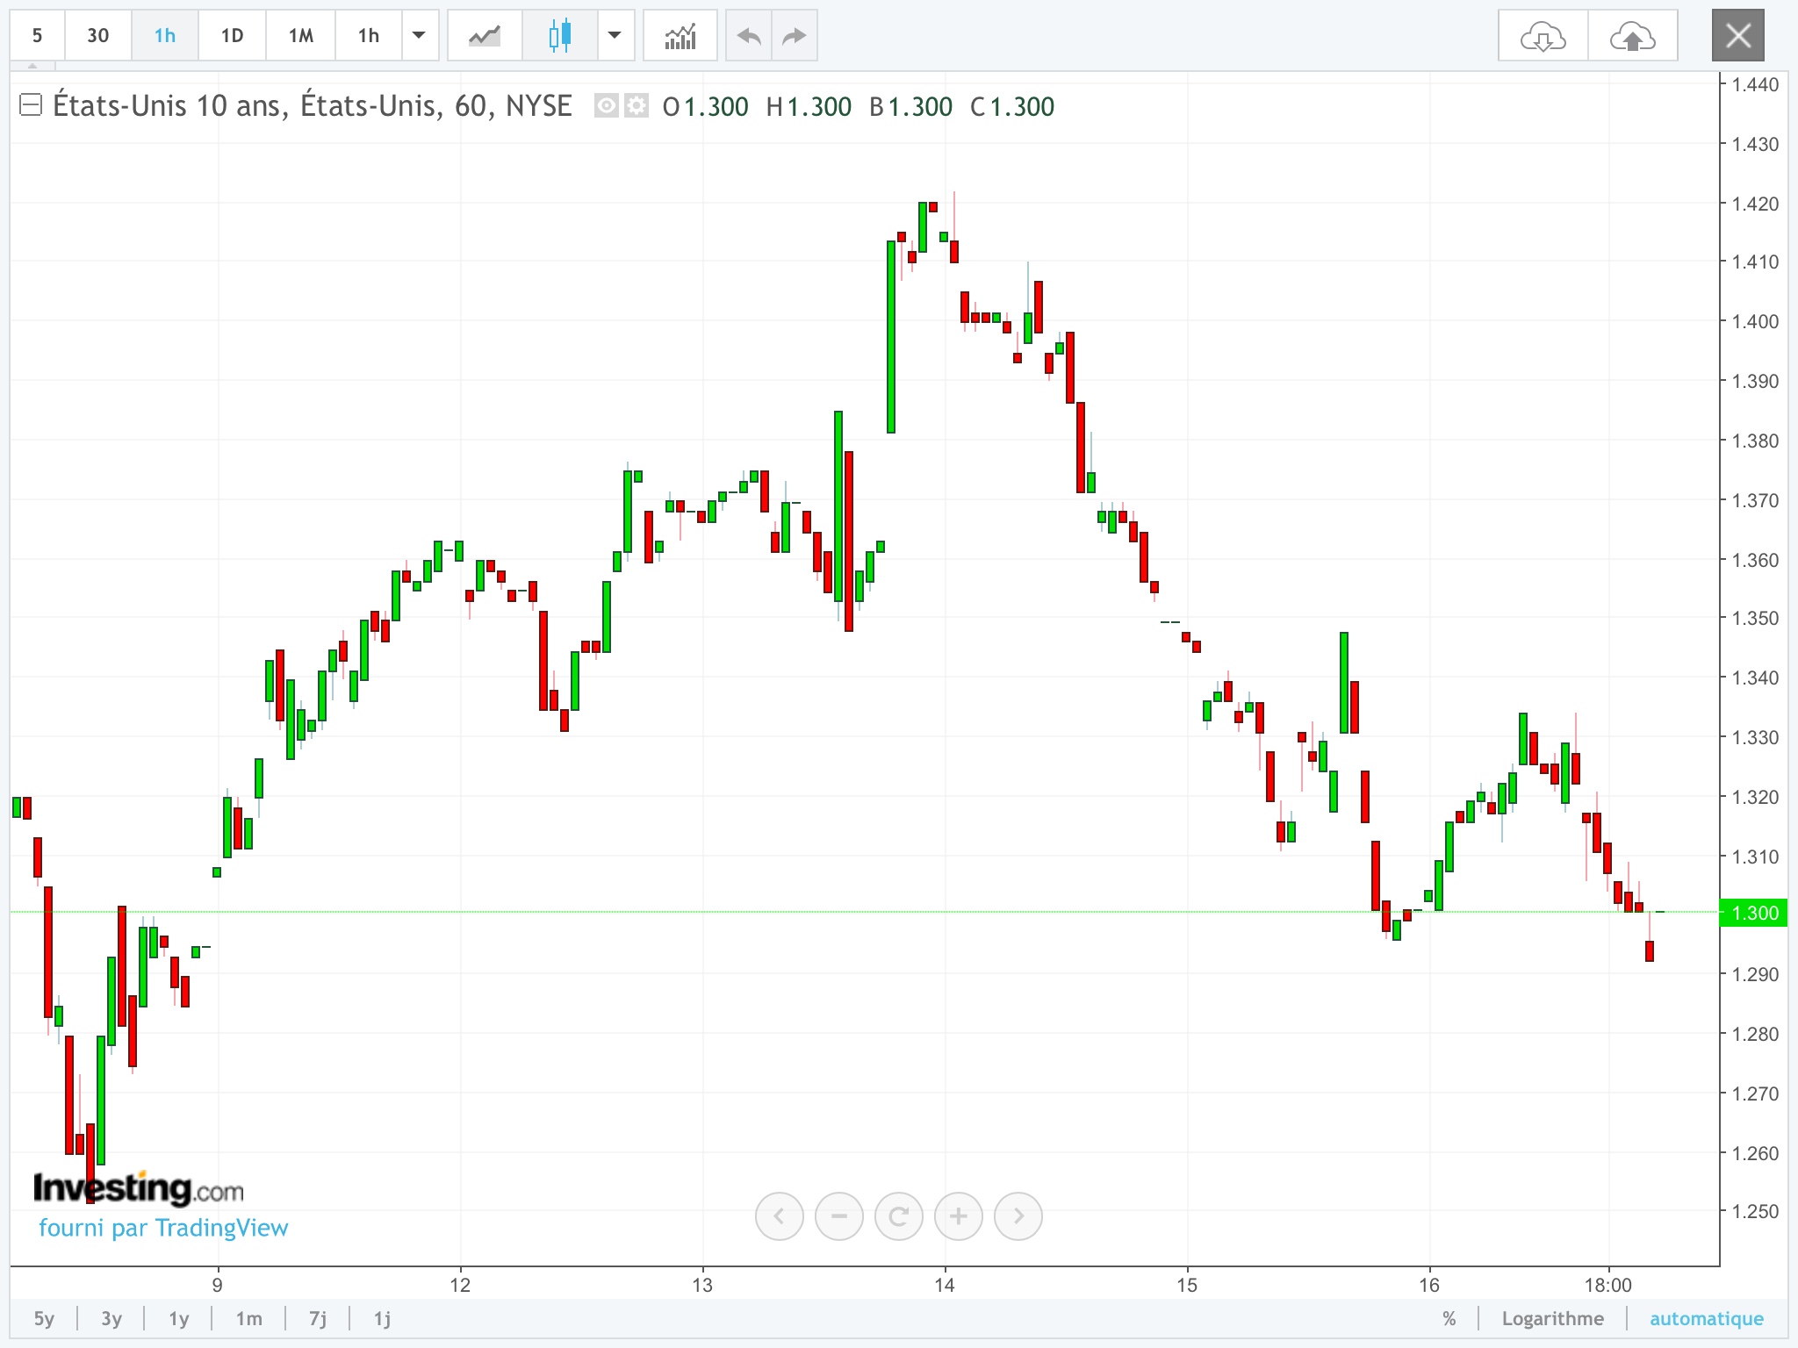
Task: Open the fourni par TradingView link
Action: pos(163,1228)
